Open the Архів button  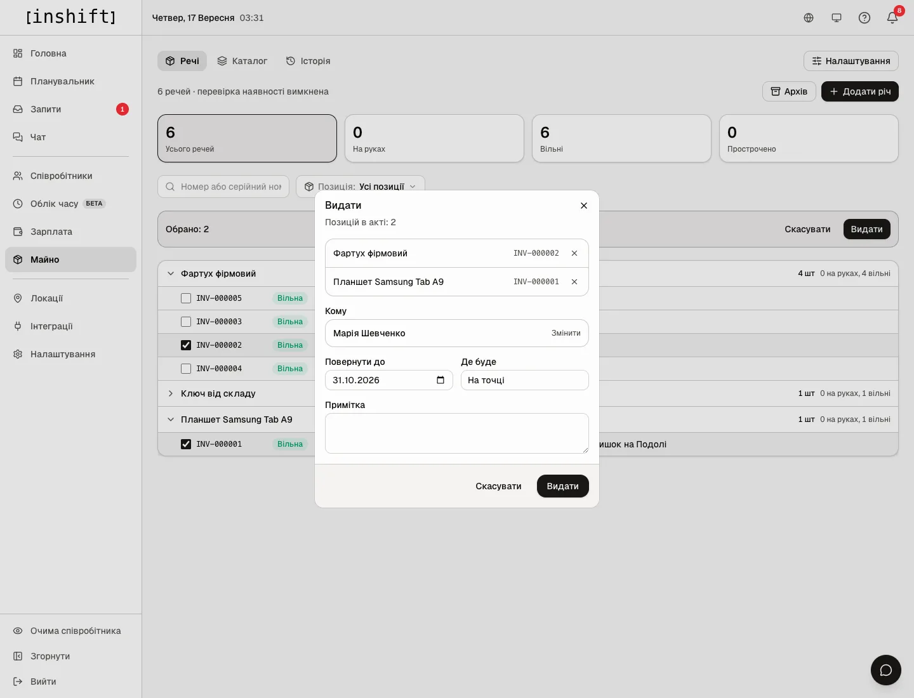(789, 91)
